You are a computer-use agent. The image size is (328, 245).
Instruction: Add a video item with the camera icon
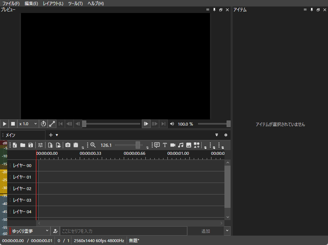tap(173, 145)
